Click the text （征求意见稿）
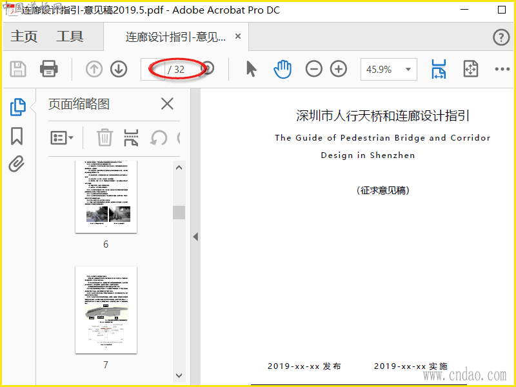This screenshot has width=516, height=387. pyautogui.click(x=382, y=190)
